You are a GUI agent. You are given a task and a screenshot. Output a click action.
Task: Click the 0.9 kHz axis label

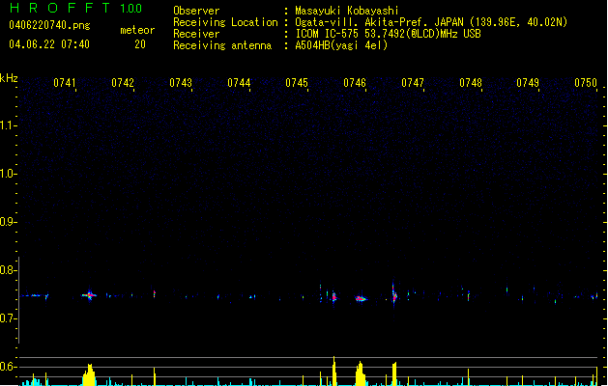(x=8, y=222)
